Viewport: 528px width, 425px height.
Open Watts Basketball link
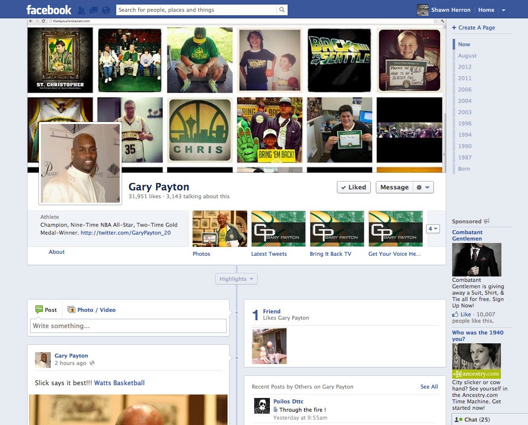coord(119,383)
